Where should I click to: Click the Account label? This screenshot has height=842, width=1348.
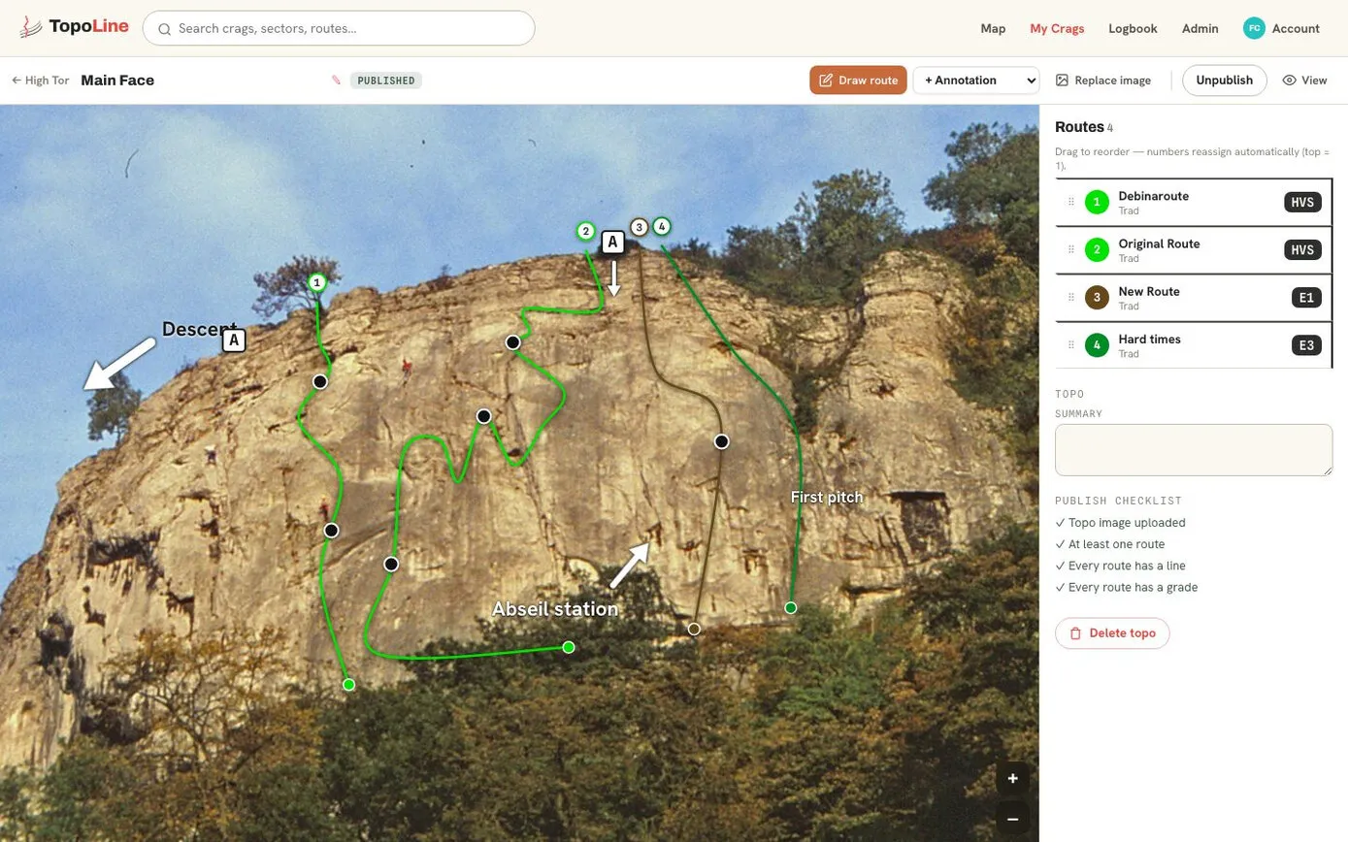(x=1296, y=28)
